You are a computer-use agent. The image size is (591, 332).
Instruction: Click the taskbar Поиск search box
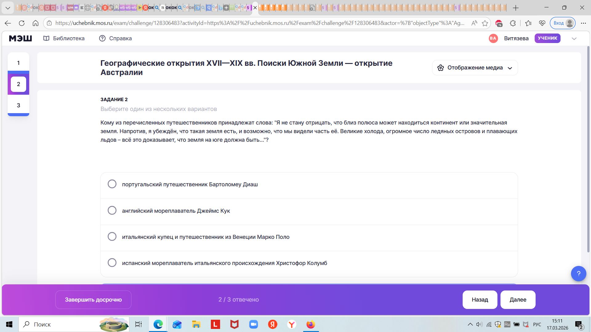point(74,324)
